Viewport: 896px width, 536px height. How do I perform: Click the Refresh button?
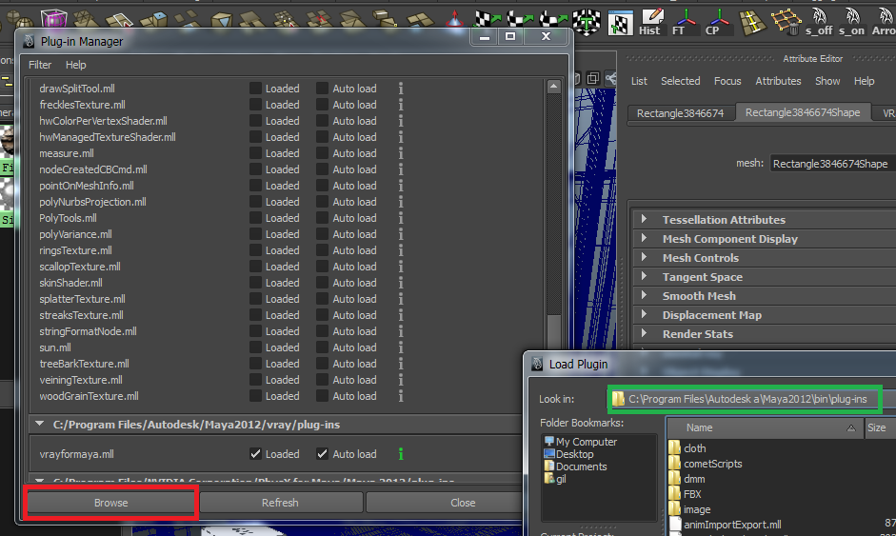280,503
